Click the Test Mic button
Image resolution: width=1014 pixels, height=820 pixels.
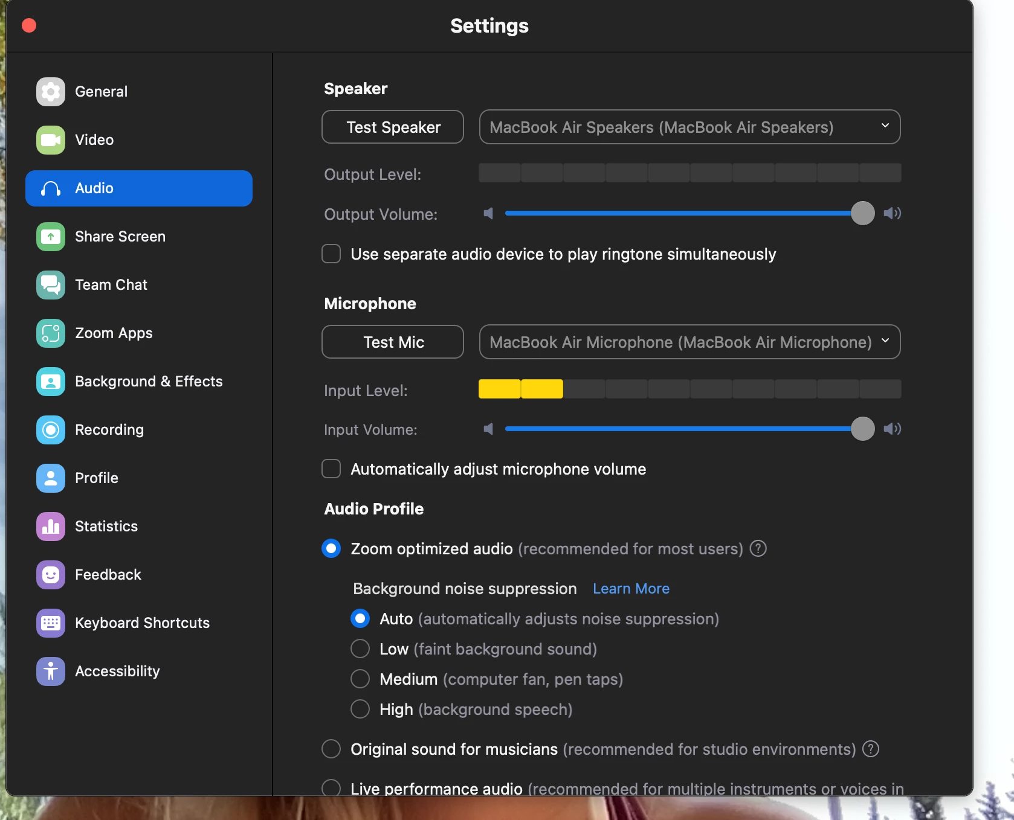pos(393,342)
